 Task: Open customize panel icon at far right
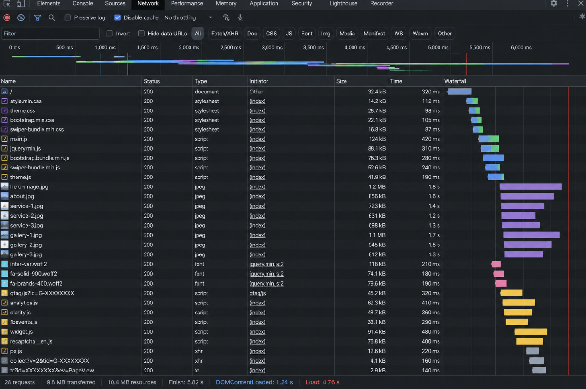[x=582, y=17]
